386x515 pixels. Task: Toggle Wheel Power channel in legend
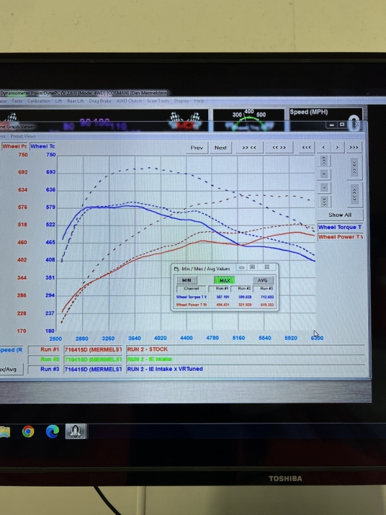[x=340, y=237]
